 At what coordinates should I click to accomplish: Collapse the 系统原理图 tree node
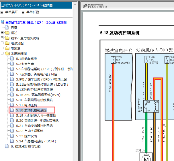point(2,53)
